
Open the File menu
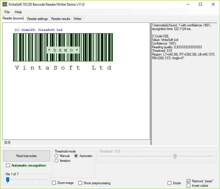tap(7, 12)
